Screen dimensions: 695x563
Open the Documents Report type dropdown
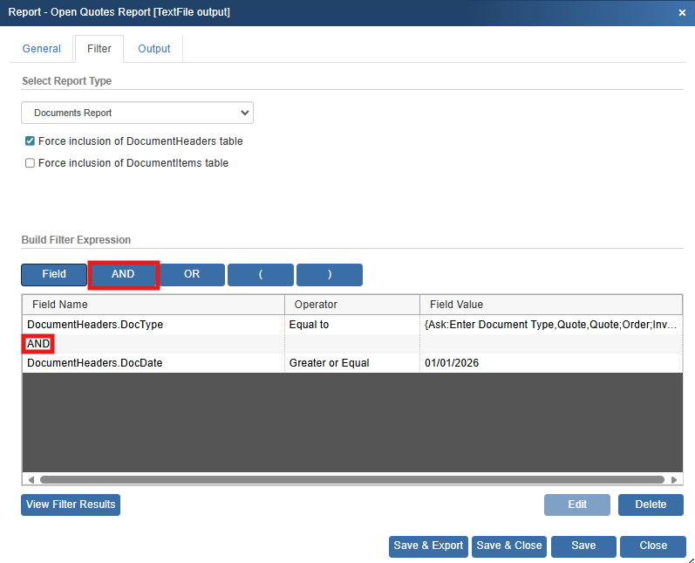coord(137,113)
